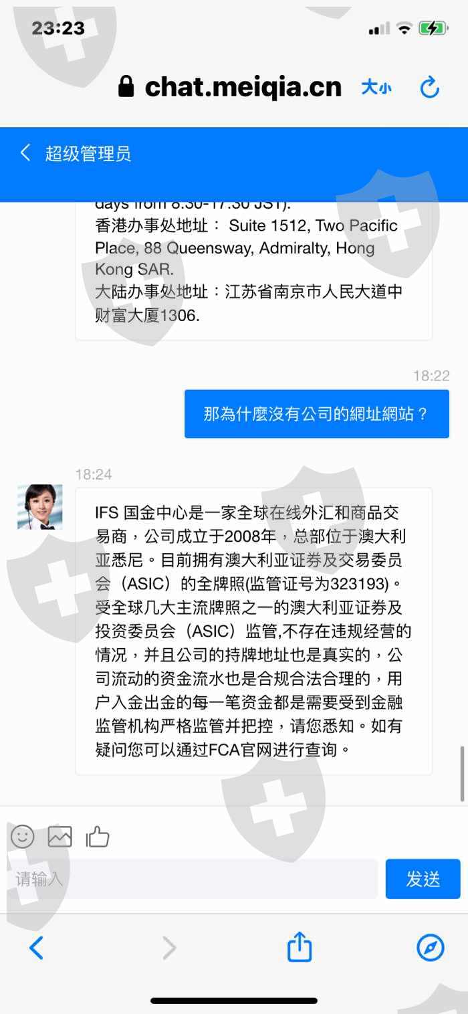The width and height of the screenshot is (468, 1014).
Task: Tap the lock icon beside the URL
Action: pos(126,86)
